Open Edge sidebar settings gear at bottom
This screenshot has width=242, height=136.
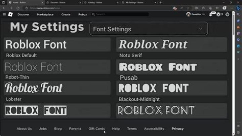pos(238,132)
